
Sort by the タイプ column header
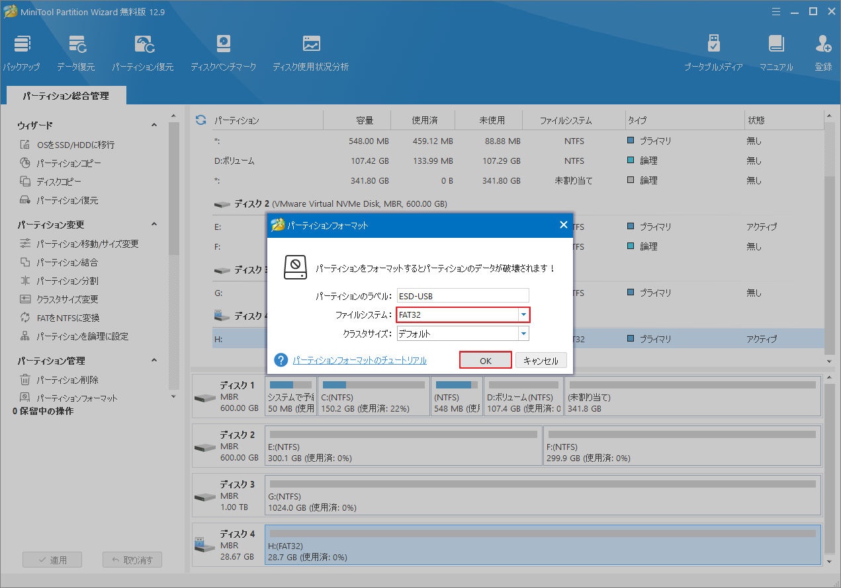pos(637,120)
